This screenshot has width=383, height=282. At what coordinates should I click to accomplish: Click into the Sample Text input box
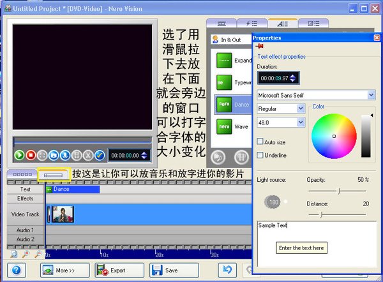[317, 244]
